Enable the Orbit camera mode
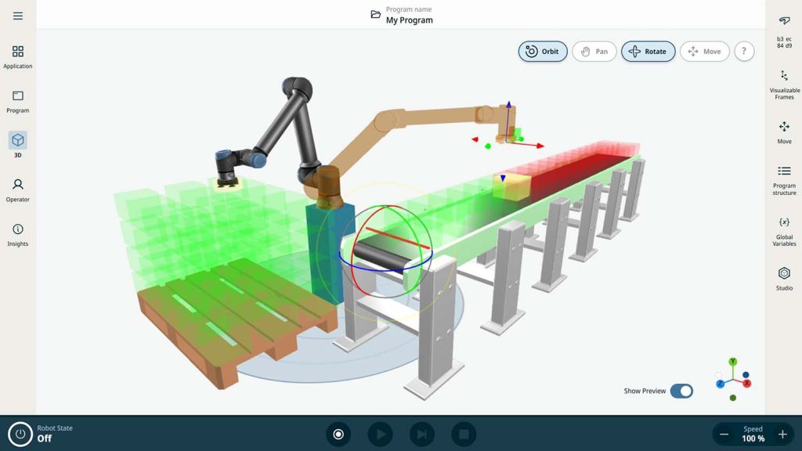The image size is (802, 451). point(542,51)
